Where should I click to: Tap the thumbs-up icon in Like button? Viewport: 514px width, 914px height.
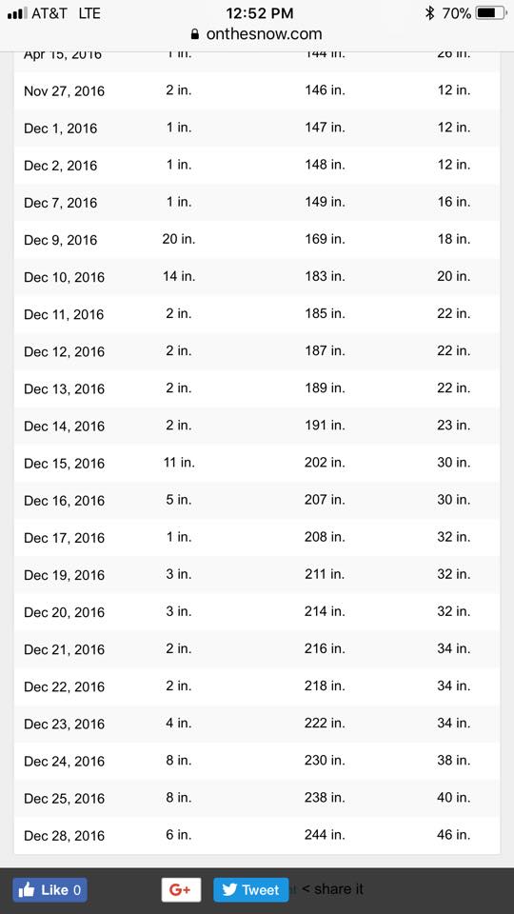tap(27, 889)
